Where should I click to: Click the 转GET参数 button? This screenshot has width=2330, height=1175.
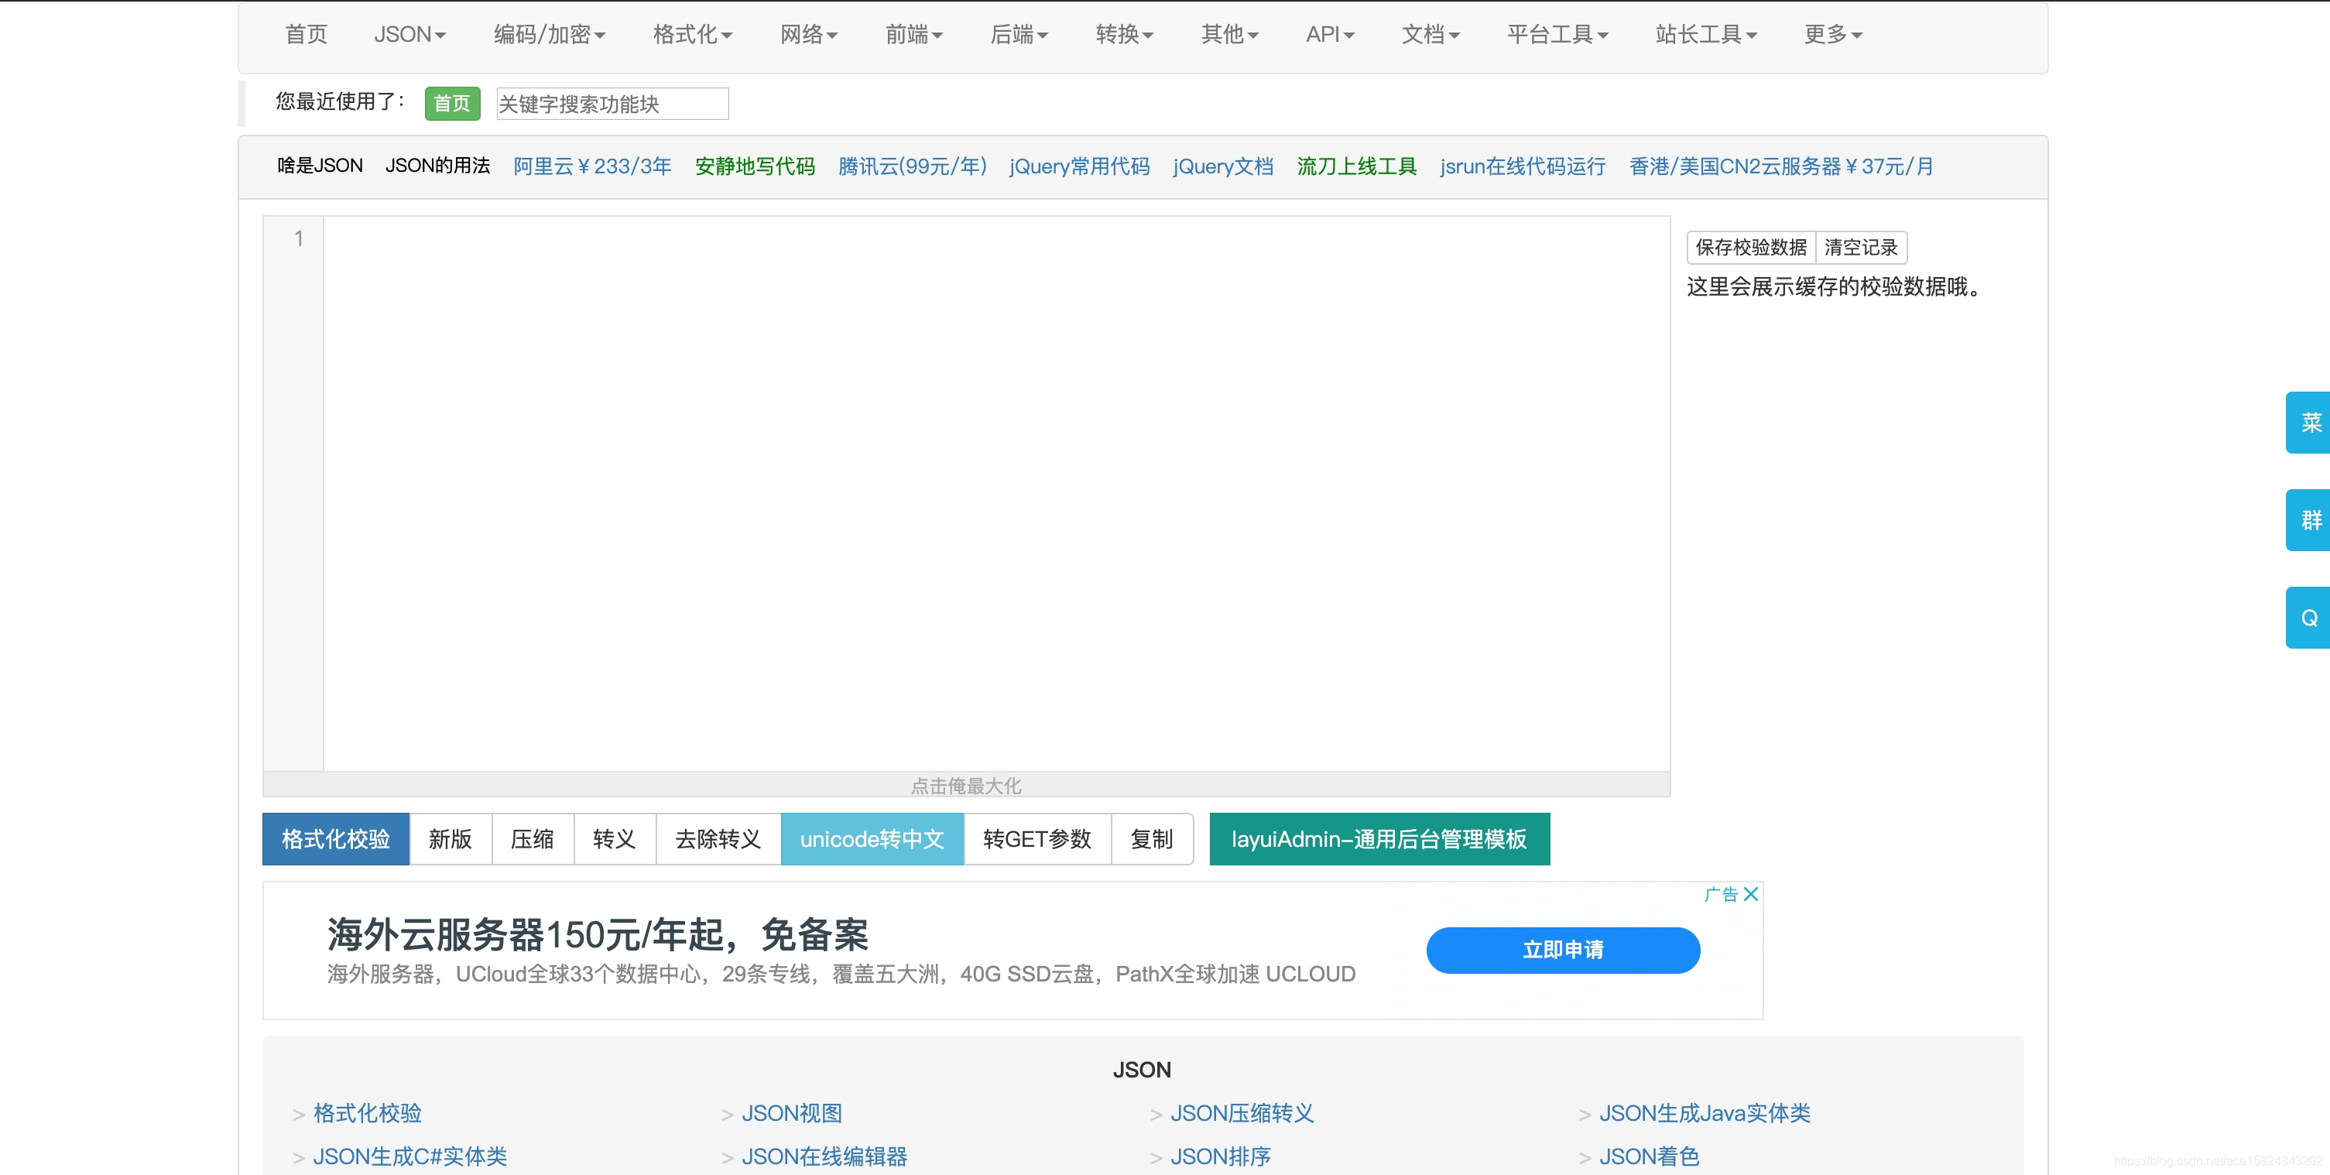tap(1037, 838)
